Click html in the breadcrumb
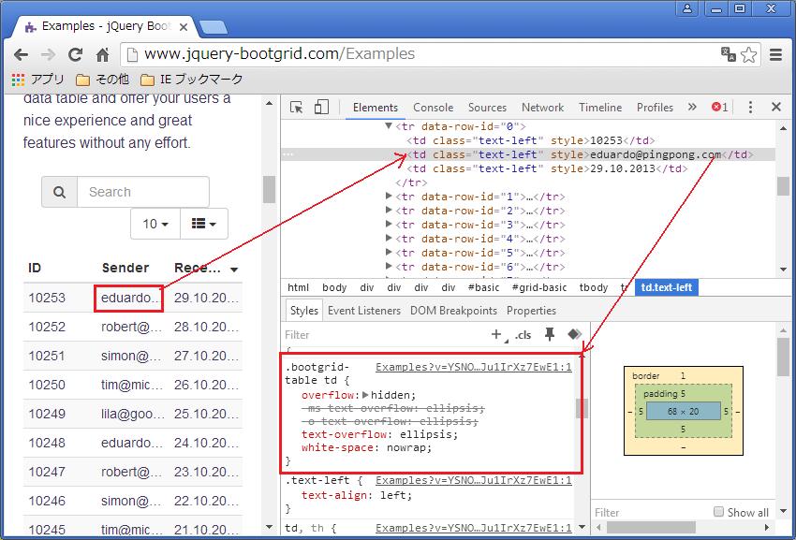 coord(298,287)
